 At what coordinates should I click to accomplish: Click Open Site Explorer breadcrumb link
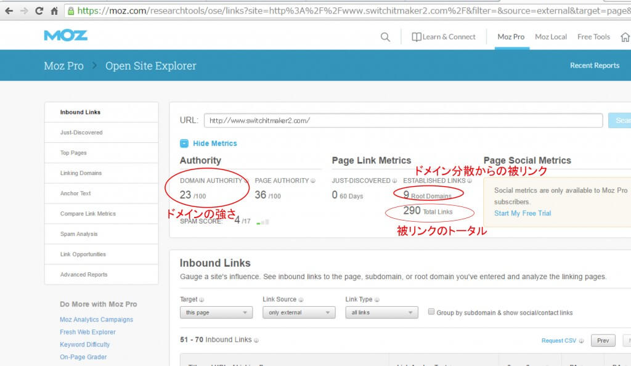151,65
